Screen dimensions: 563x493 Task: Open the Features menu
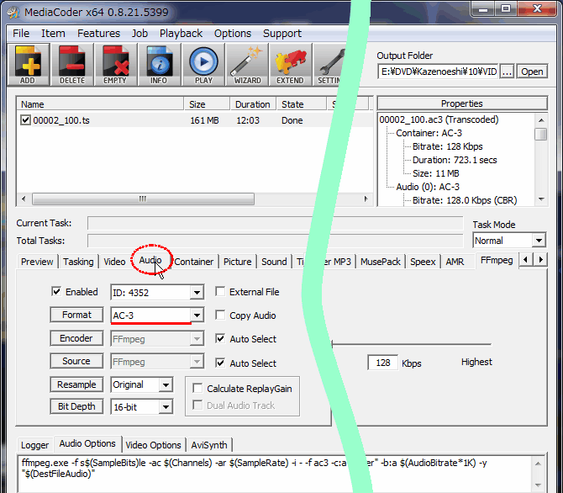pos(98,34)
